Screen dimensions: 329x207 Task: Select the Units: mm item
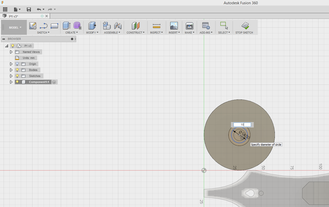point(29,58)
